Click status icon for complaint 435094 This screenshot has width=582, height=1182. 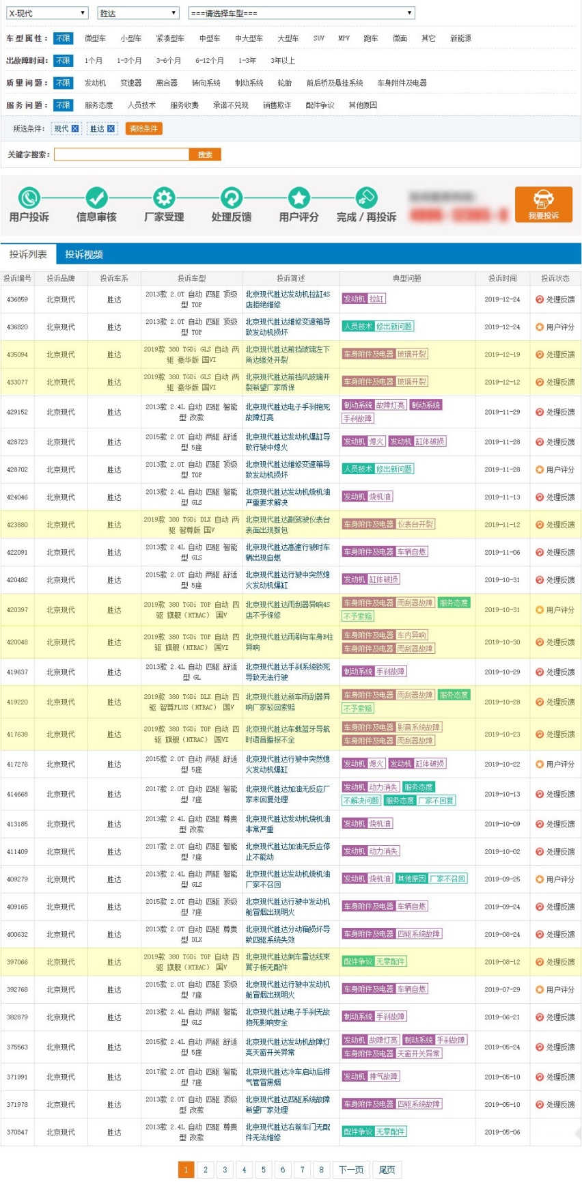point(540,355)
